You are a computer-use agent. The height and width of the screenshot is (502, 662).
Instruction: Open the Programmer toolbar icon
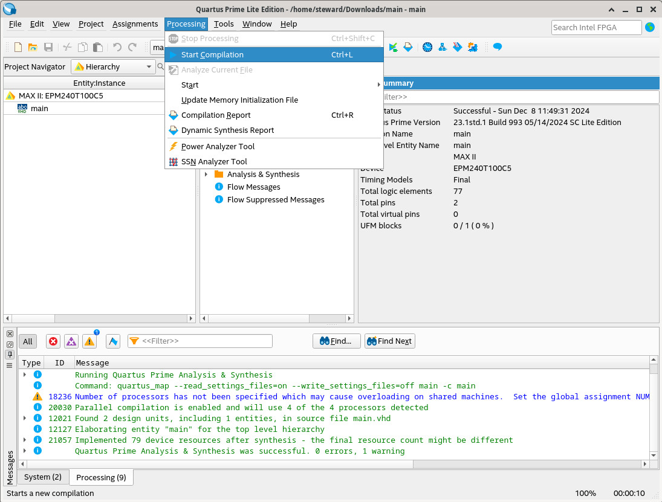coord(458,47)
